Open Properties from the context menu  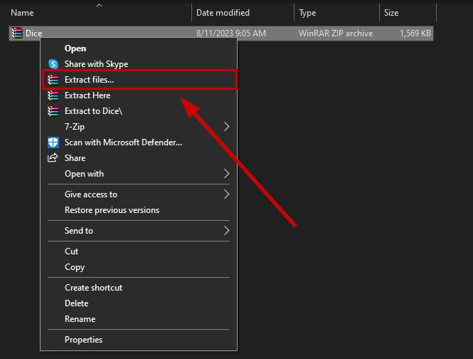pyautogui.click(x=83, y=340)
